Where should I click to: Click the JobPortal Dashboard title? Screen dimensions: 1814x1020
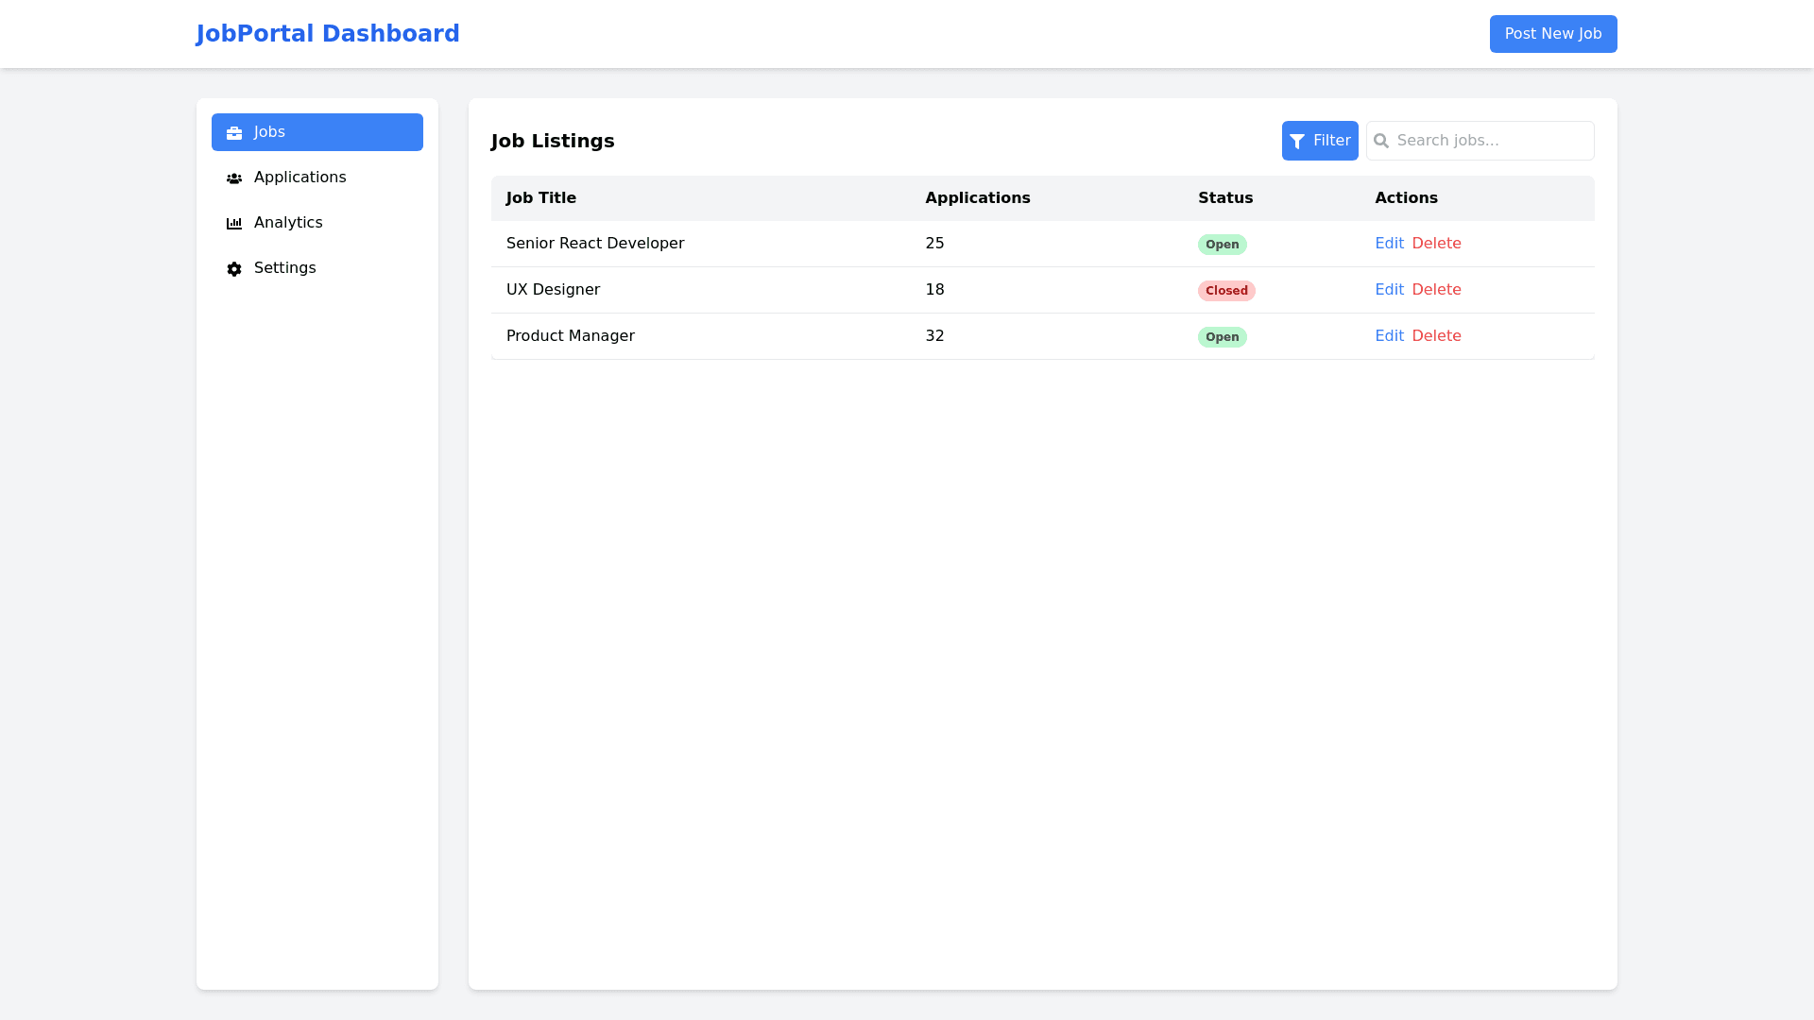[x=327, y=34]
